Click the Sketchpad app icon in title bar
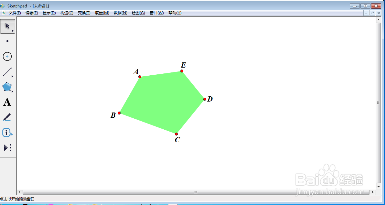The height and width of the screenshot is (205, 385). click(3, 6)
